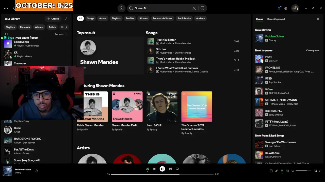Close the Queue side panel
The width and height of the screenshot is (325, 182).
tap(318, 19)
